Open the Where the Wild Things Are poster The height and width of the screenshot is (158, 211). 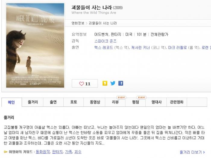35,46
